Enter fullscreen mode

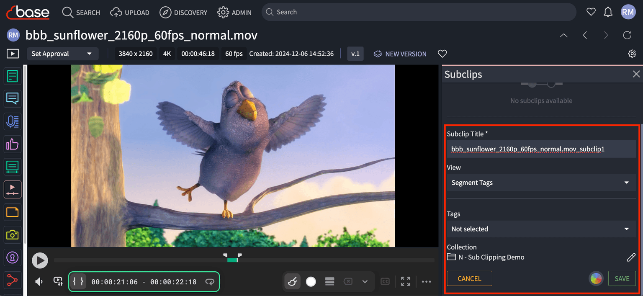click(405, 282)
